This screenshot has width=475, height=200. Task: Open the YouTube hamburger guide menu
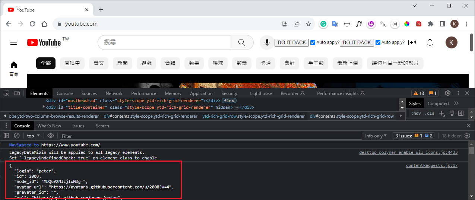(x=14, y=42)
